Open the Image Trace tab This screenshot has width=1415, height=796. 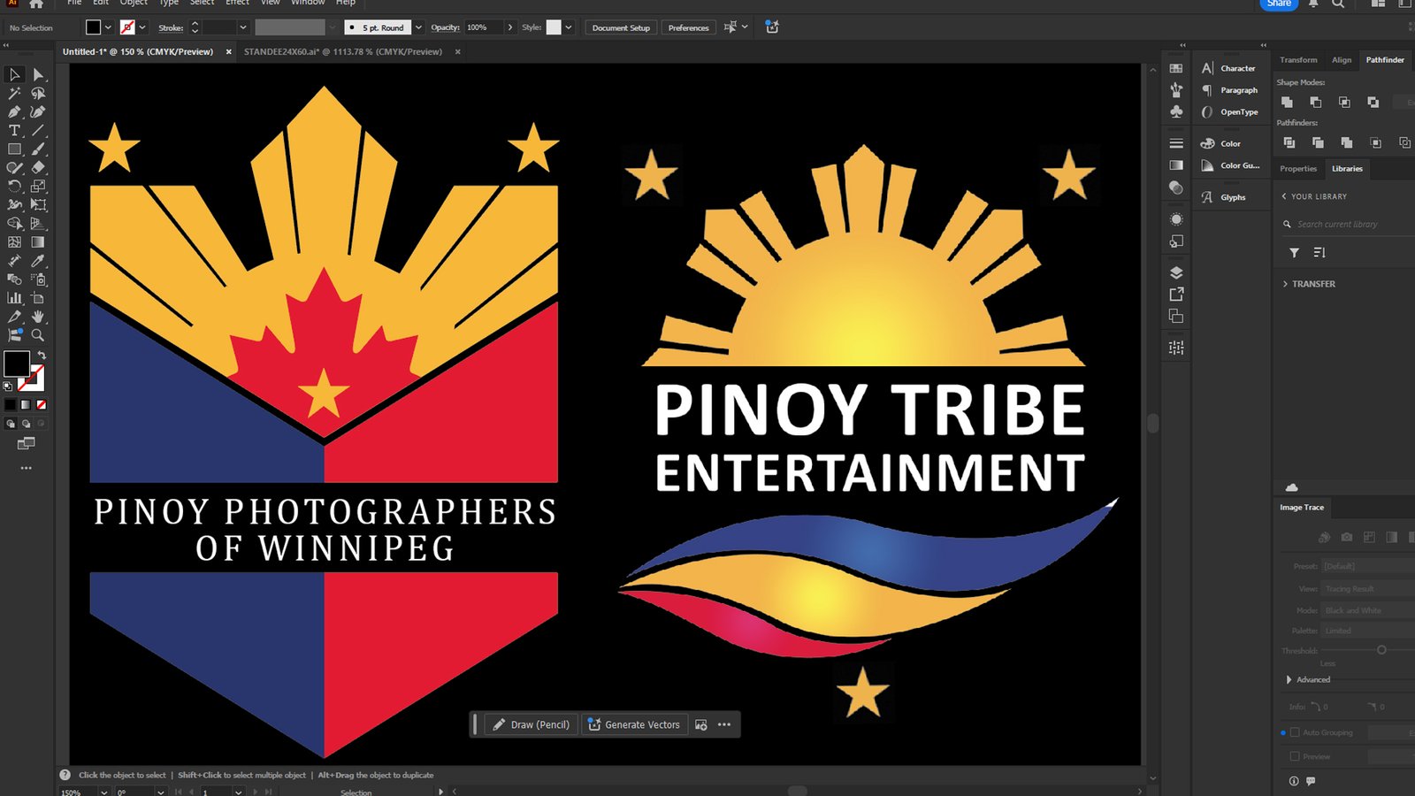coord(1302,508)
